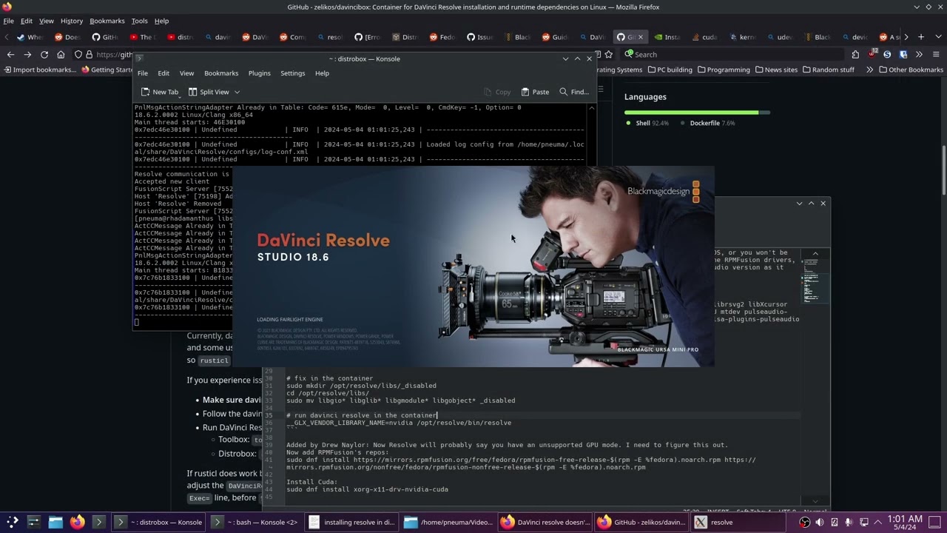This screenshot has width=947, height=533.
Task: Go to Firefox home page
Action: click(x=61, y=55)
